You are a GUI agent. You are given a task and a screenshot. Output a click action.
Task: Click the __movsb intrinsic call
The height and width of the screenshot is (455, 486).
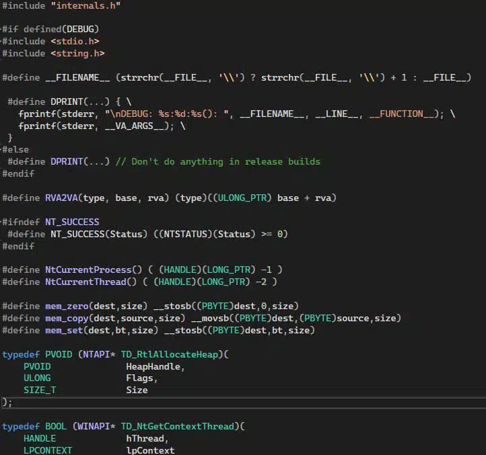click(210, 318)
